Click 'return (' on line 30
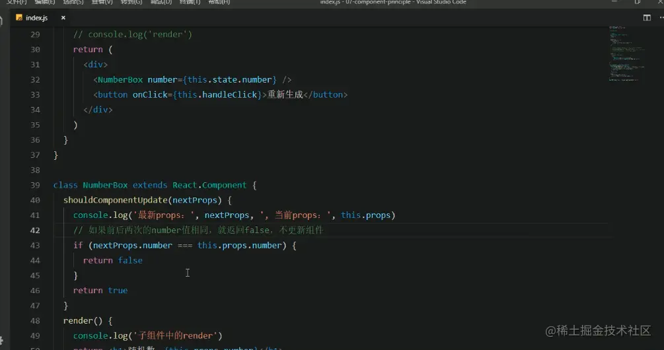The image size is (664, 350). 92,50
